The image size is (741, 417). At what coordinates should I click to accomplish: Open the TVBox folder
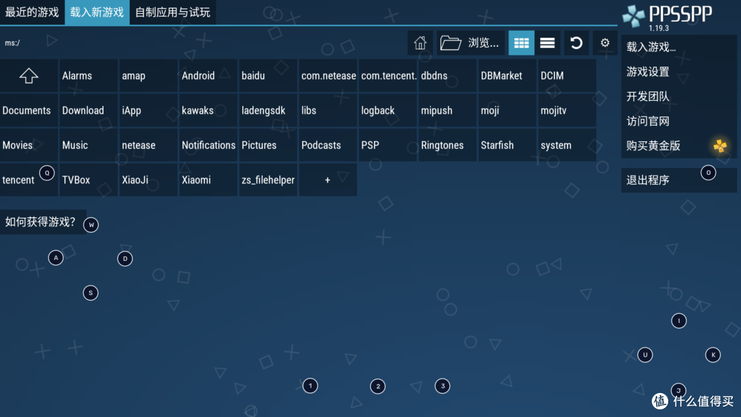coord(89,180)
